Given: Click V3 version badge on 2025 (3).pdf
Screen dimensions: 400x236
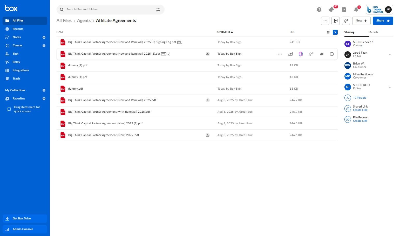Looking at the screenshot, I should [164, 54].
